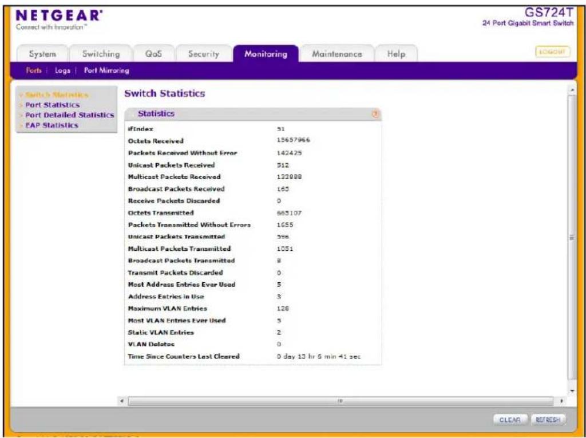
Task: Click the REFRESH button
Action: (x=548, y=420)
